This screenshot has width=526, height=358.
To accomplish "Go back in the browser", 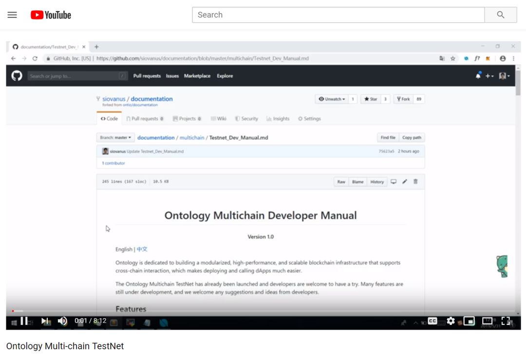I will click(14, 58).
